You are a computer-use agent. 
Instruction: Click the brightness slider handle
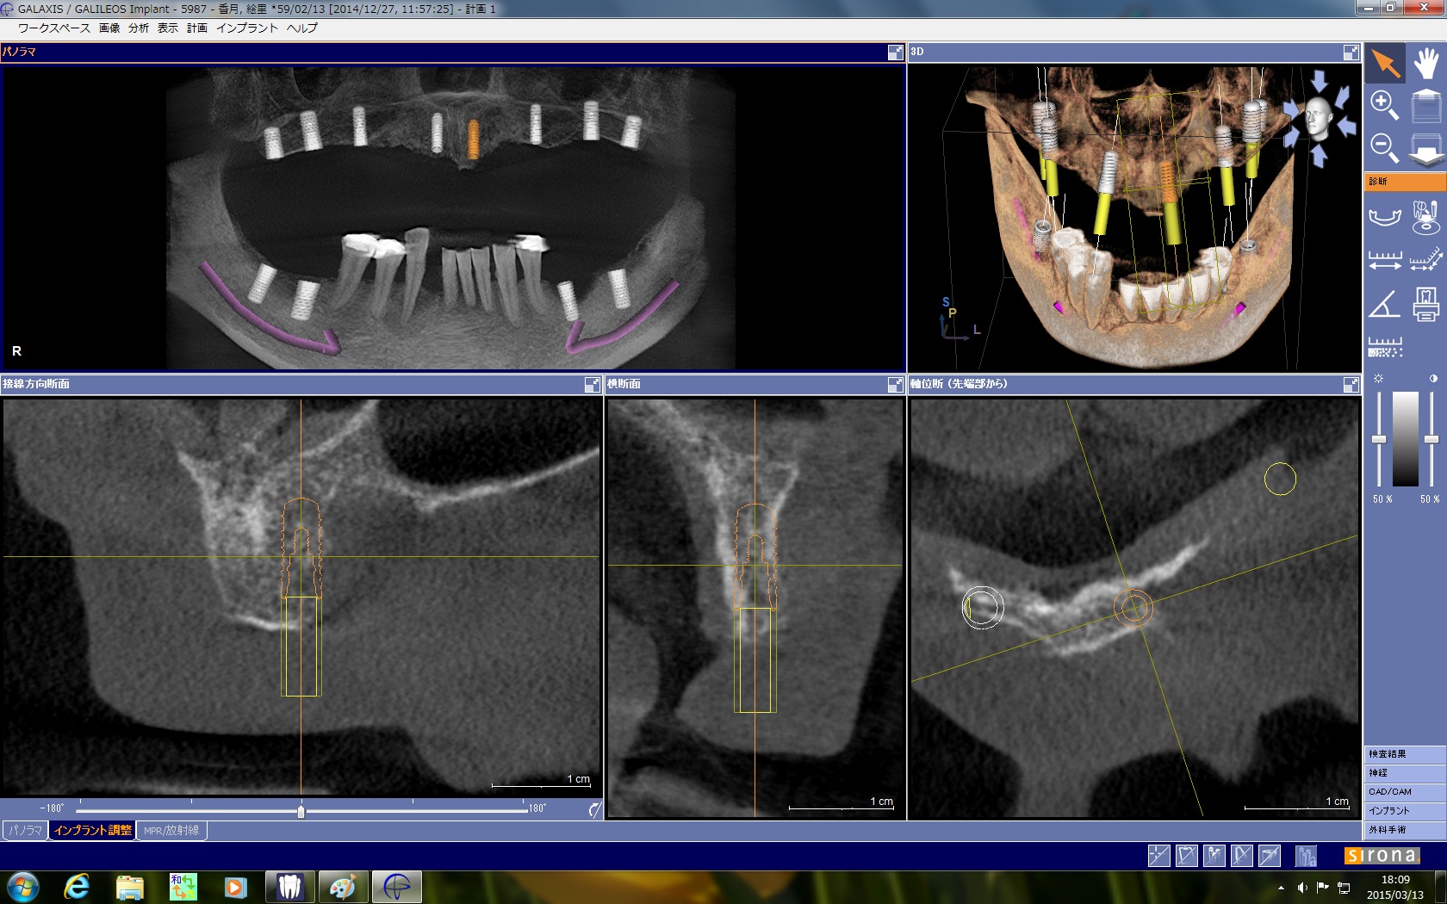pyautogui.click(x=1379, y=440)
